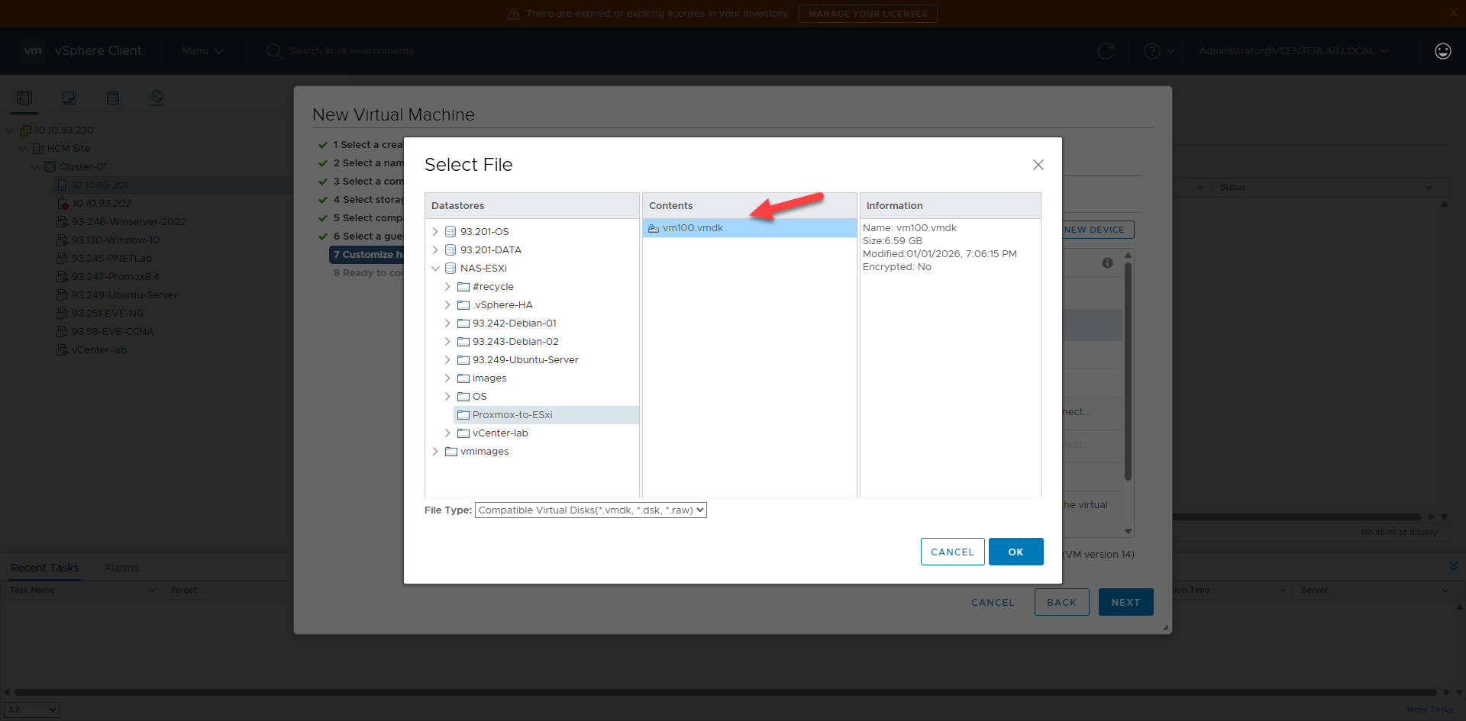Select the Proxmox-to-ESXi folder

[x=512, y=415]
